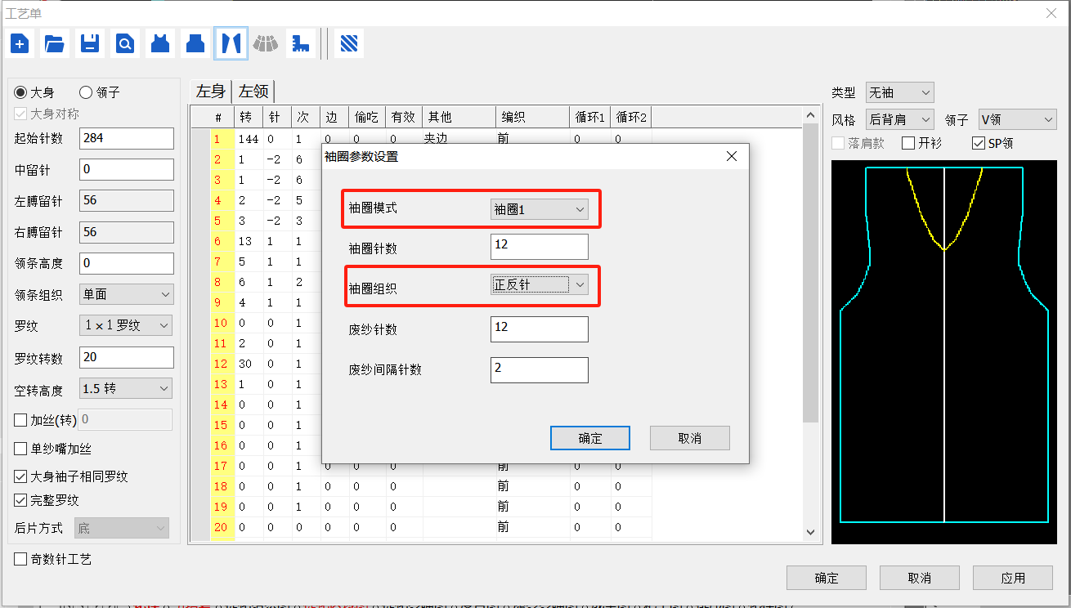Viewport: 1071px width, 608px height.
Task: Click the 循环1 column header
Action: [589, 118]
